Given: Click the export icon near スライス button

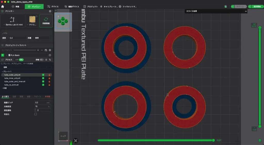Looking at the screenshot, I should (x=226, y=6).
